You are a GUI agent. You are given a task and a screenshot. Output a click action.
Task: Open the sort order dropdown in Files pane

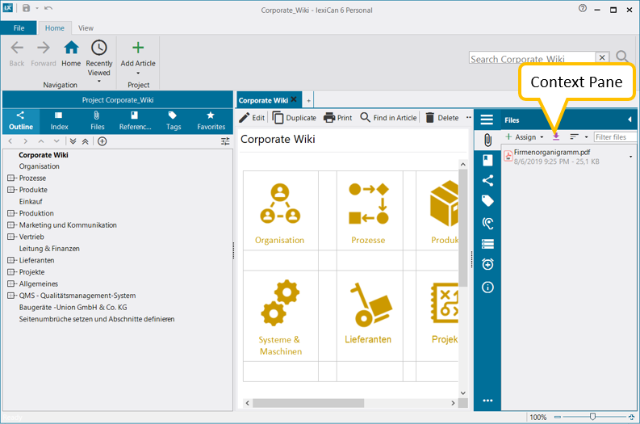pos(579,137)
